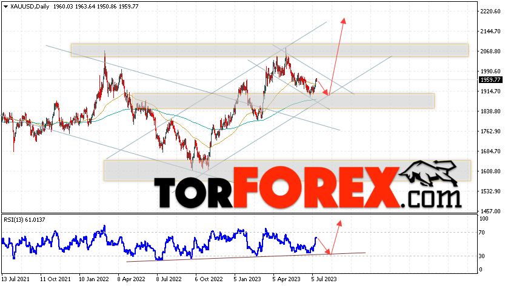Select the current price tag 1959.77

click(x=490, y=80)
